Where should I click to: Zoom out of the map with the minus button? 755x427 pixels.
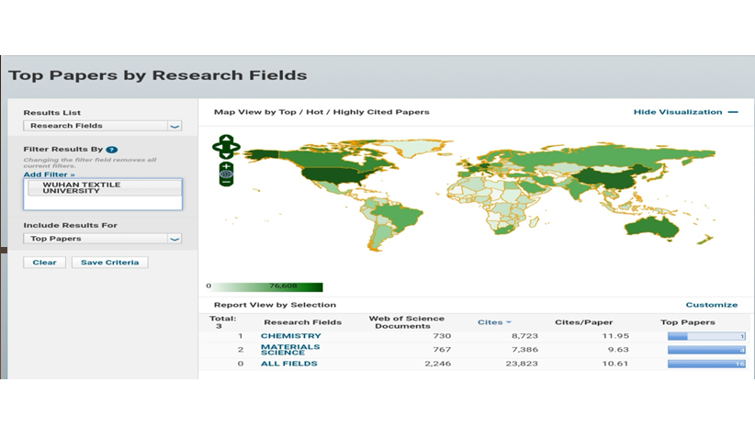pos(226,182)
